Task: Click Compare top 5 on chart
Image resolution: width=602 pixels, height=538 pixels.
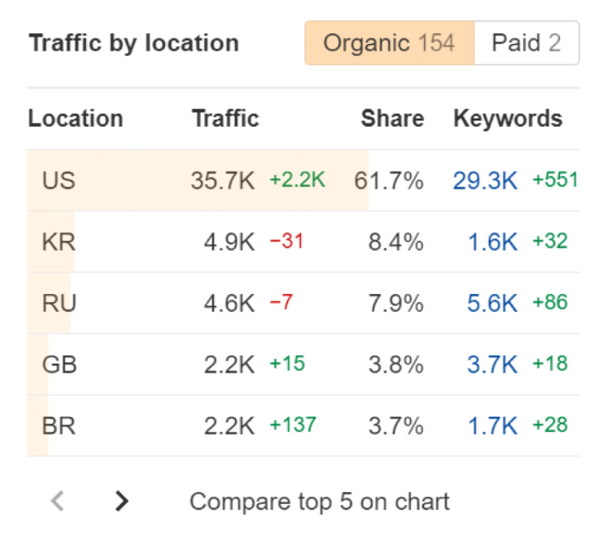Action: click(x=319, y=501)
